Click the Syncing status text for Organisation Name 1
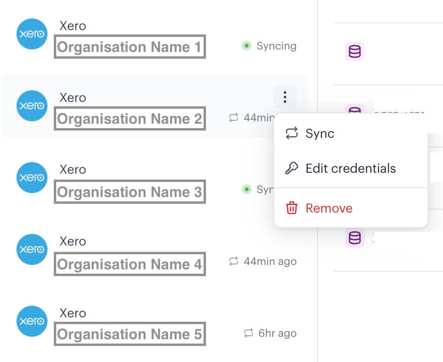The height and width of the screenshot is (362, 443). 276,46
